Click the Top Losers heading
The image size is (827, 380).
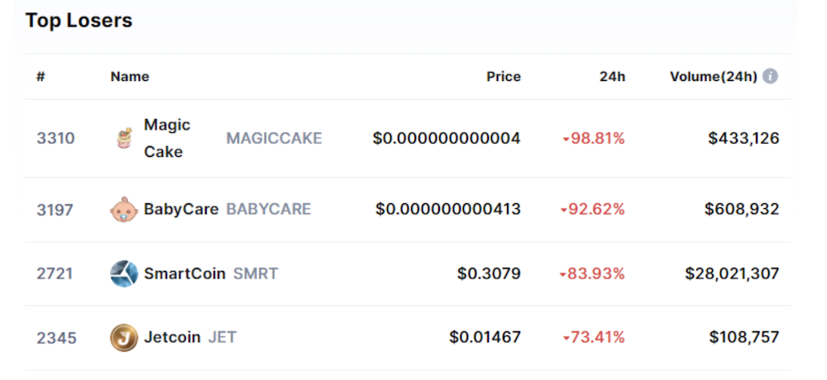79,21
